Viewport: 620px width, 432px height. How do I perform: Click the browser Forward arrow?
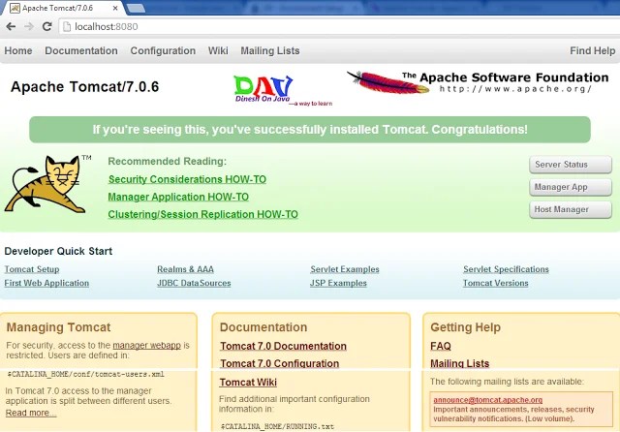29,26
